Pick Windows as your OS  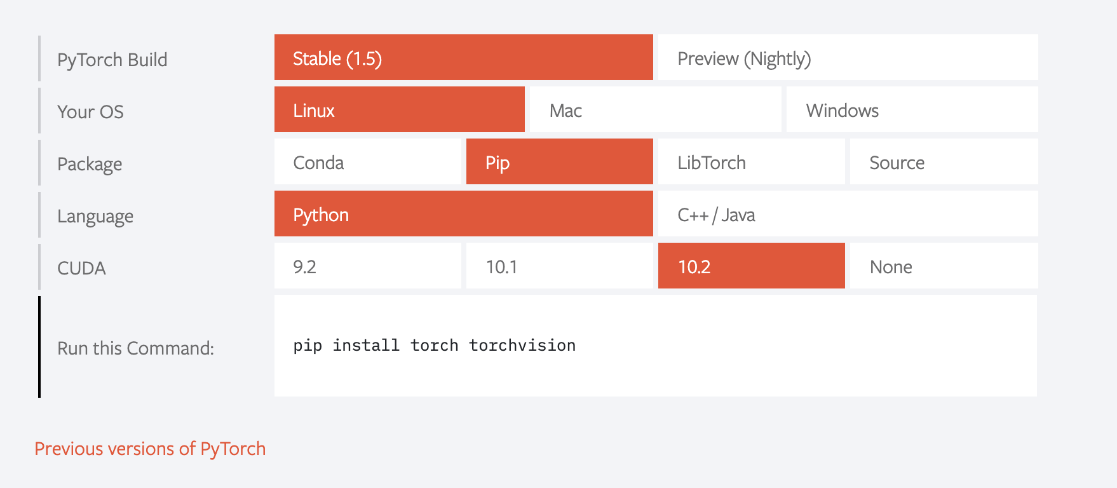(912, 109)
